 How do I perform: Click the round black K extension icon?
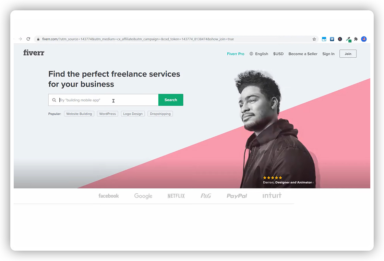(340, 39)
